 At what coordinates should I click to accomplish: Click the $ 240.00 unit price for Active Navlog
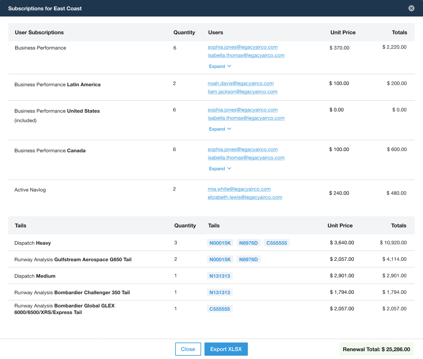pos(339,193)
